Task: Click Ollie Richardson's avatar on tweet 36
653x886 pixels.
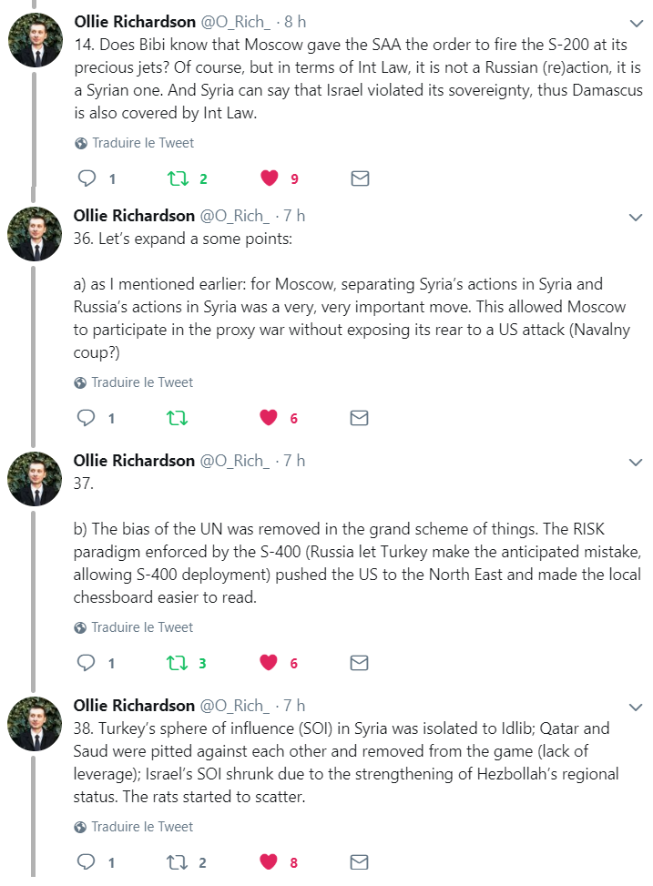Action: pos(35,235)
